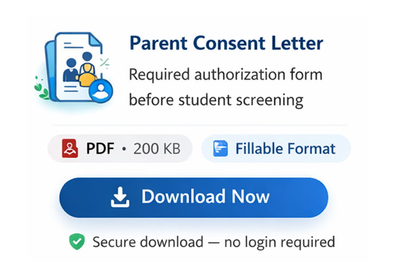Image resolution: width=393 pixels, height=280 pixels.
Task: Click the download arrow icon
Action: (x=121, y=198)
